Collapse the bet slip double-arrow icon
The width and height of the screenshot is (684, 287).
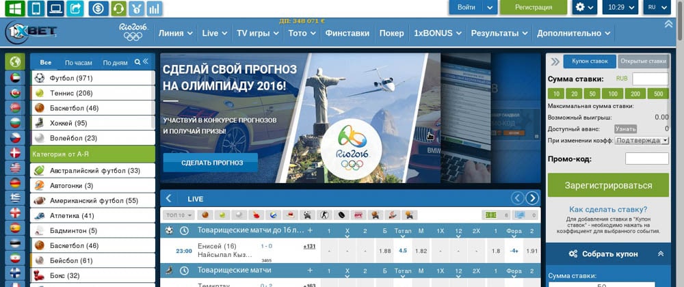coord(555,61)
